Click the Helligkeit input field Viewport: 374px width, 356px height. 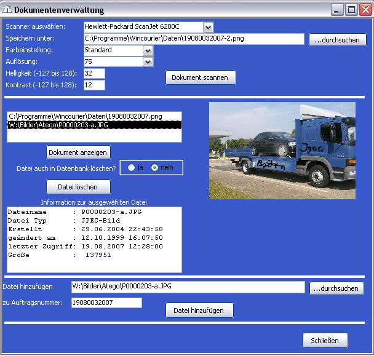[x=94, y=73]
